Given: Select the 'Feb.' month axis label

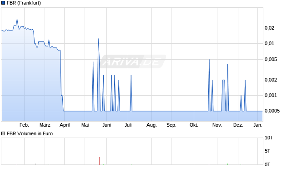Looking at the screenshot, I should pos(24,125).
